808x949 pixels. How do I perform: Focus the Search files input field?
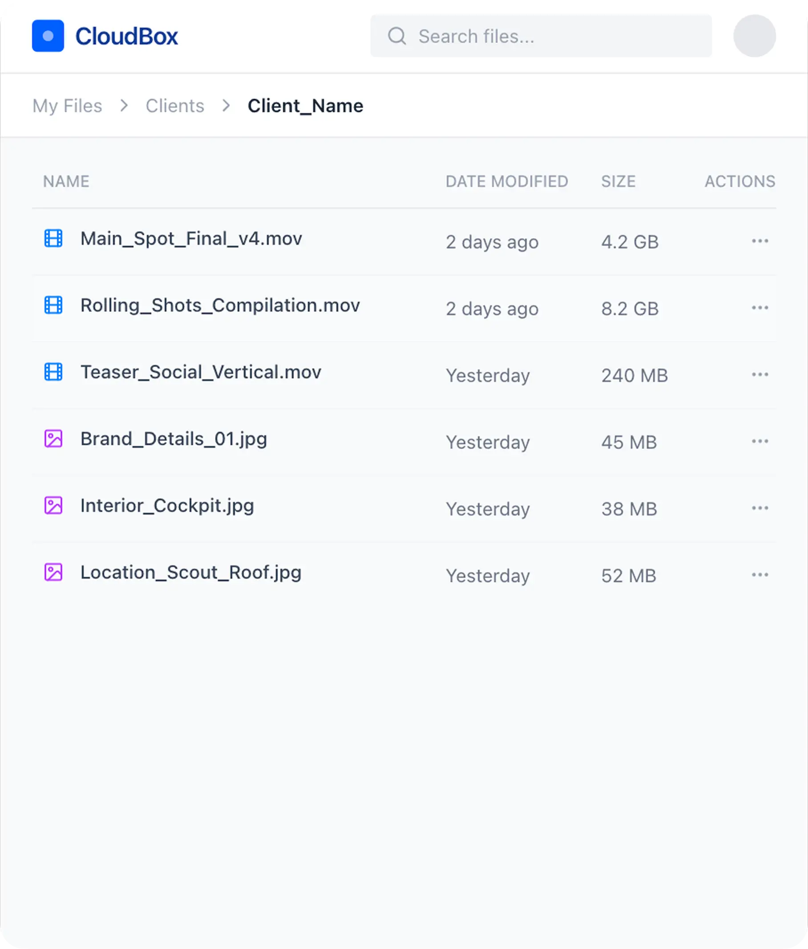point(541,36)
